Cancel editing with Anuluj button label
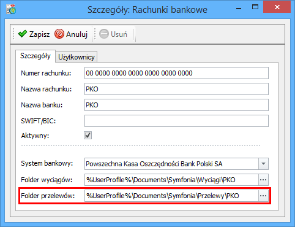295x227 pixels. (x=77, y=34)
